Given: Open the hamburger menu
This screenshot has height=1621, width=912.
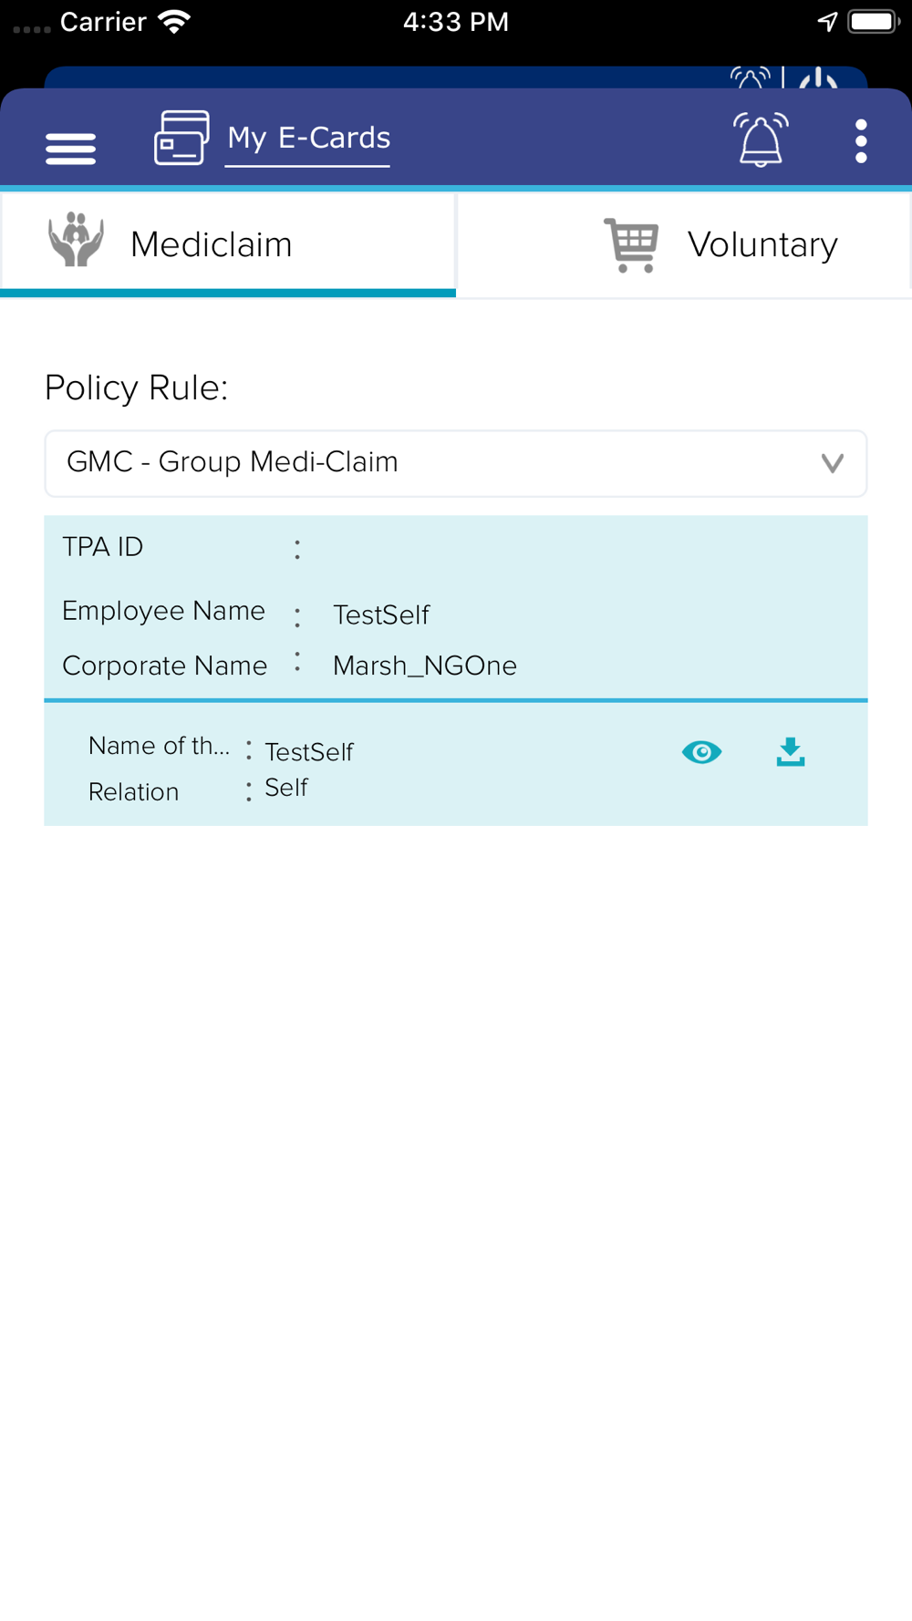Looking at the screenshot, I should (x=70, y=149).
